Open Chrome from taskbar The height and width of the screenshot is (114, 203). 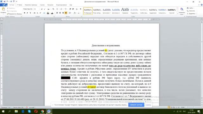click(x=43, y=111)
